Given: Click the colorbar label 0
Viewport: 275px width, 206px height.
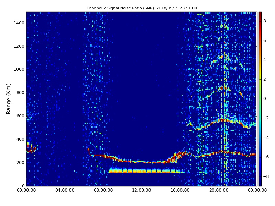Looking at the screenshot, I should point(265,99).
